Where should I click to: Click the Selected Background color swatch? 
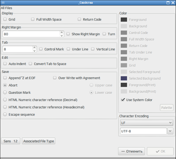pos(124,78)
